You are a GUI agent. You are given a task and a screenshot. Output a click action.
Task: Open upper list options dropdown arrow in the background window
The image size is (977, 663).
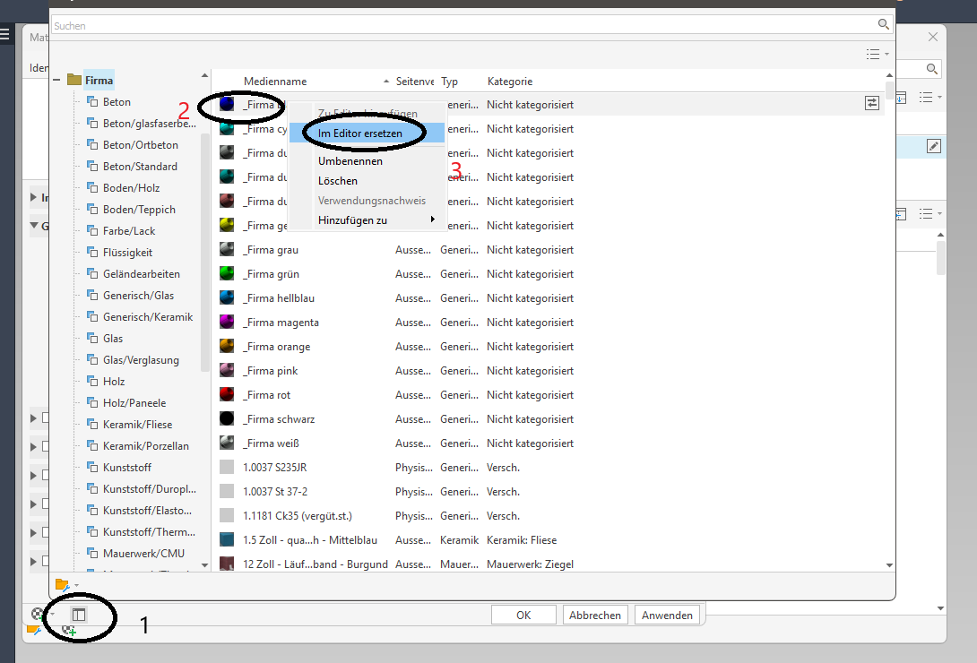pos(939,98)
